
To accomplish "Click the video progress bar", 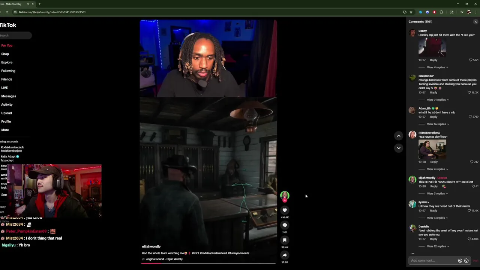I will pos(208,263).
